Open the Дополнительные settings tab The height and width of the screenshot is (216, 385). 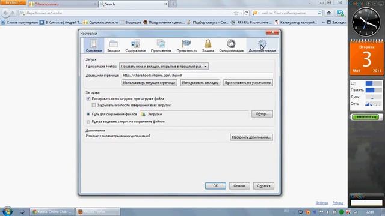pos(262,46)
